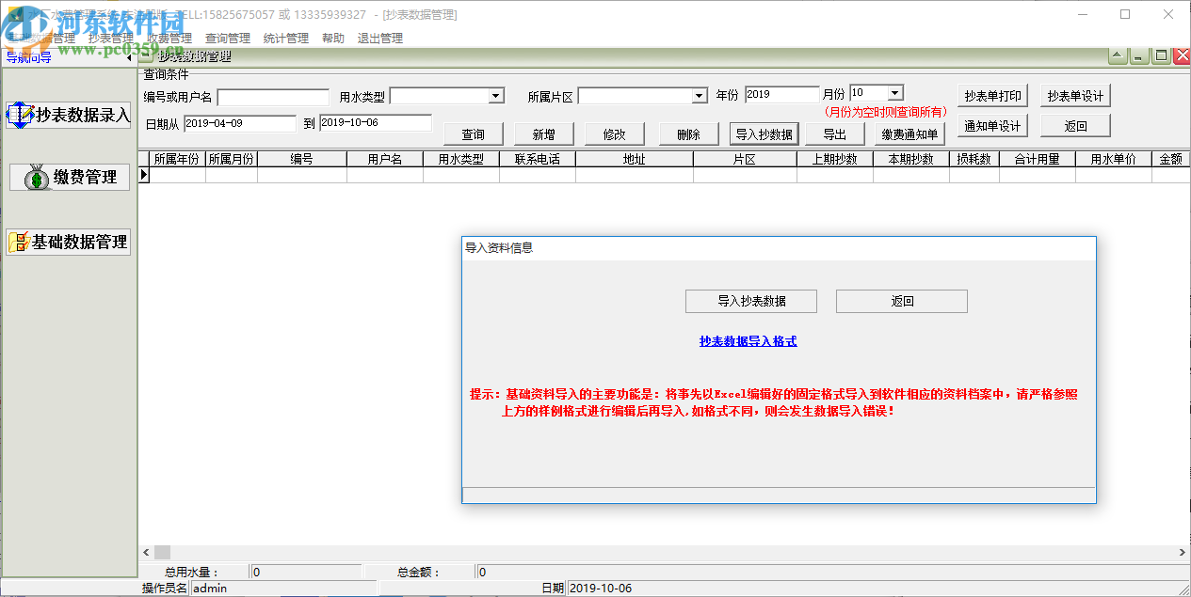
Task: Expand the 所属片区 dropdown list
Action: tap(698, 95)
